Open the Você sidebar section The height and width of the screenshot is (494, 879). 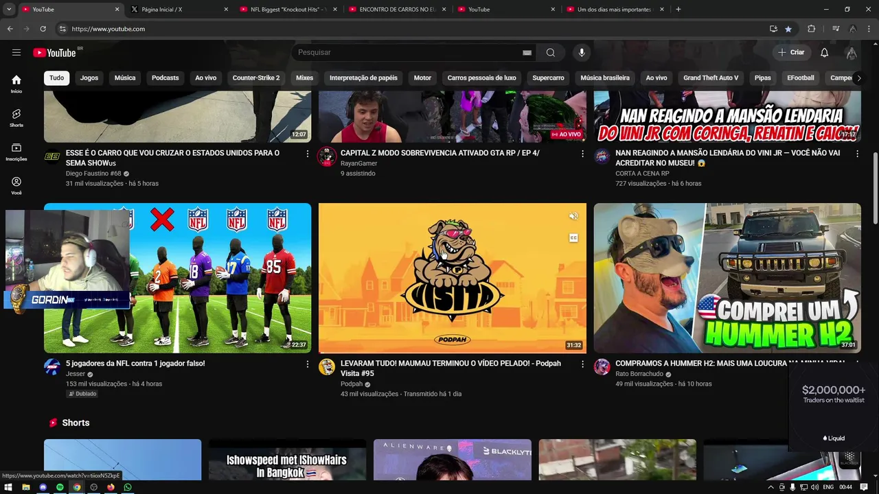[x=16, y=185]
